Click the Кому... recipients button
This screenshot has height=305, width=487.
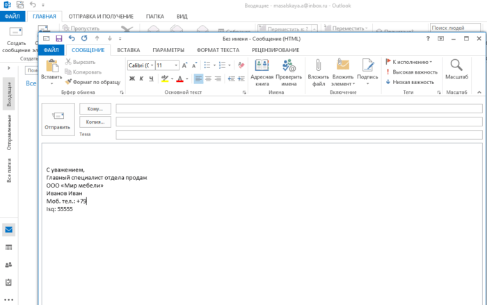click(95, 108)
